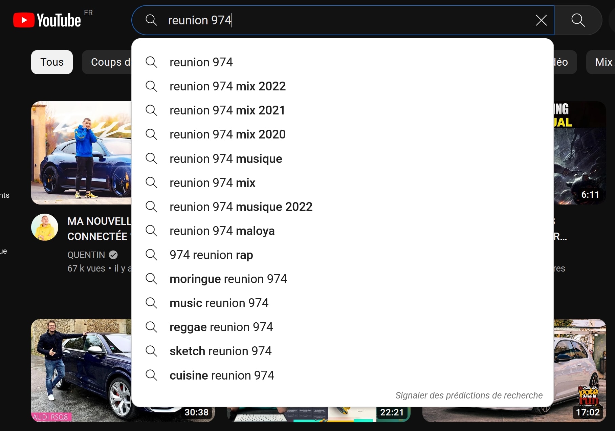Open the Audi RSQ8 video thumbnail

[x=81, y=370]
